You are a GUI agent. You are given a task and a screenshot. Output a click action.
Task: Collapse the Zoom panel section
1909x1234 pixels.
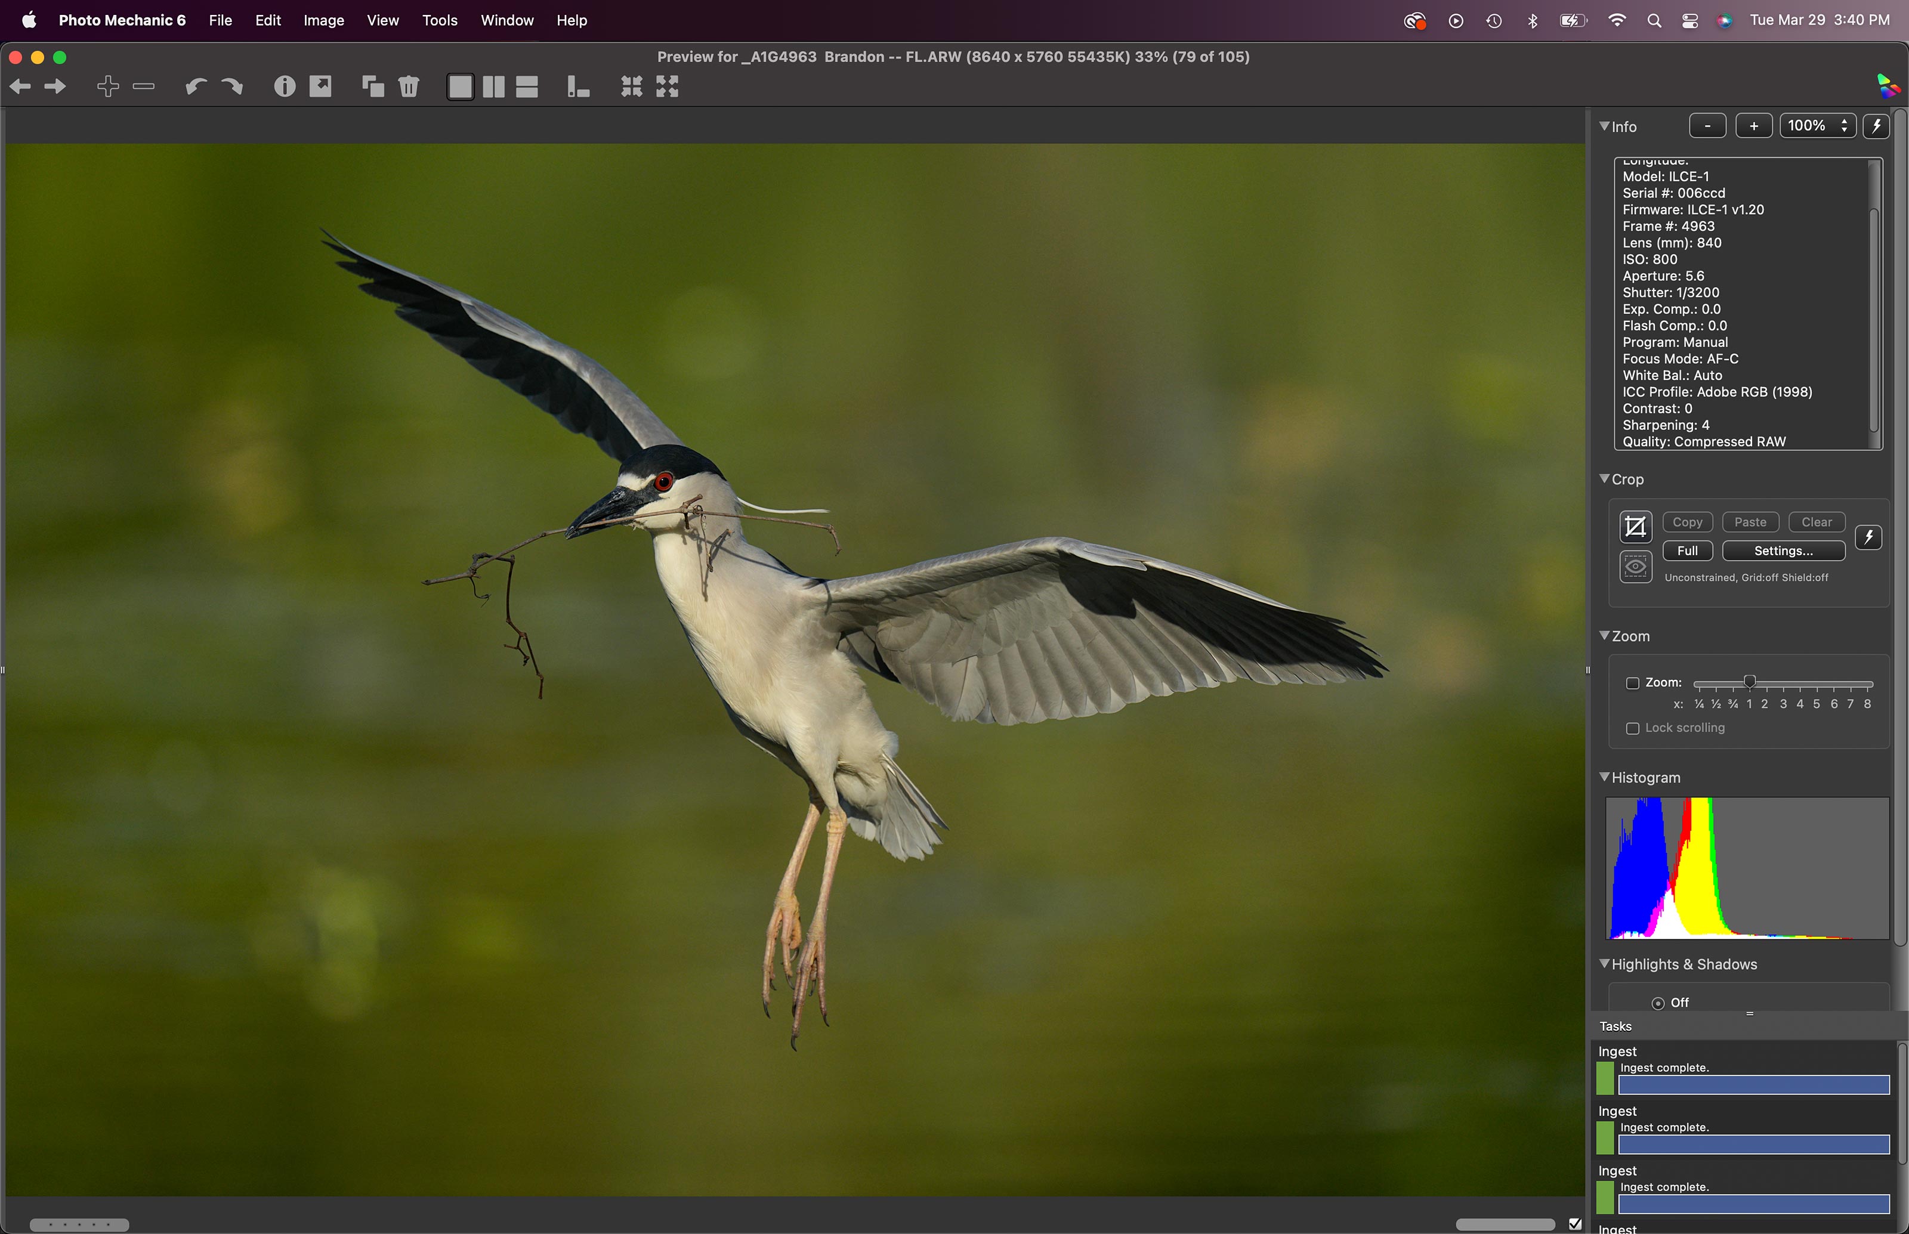[1605, 635]
